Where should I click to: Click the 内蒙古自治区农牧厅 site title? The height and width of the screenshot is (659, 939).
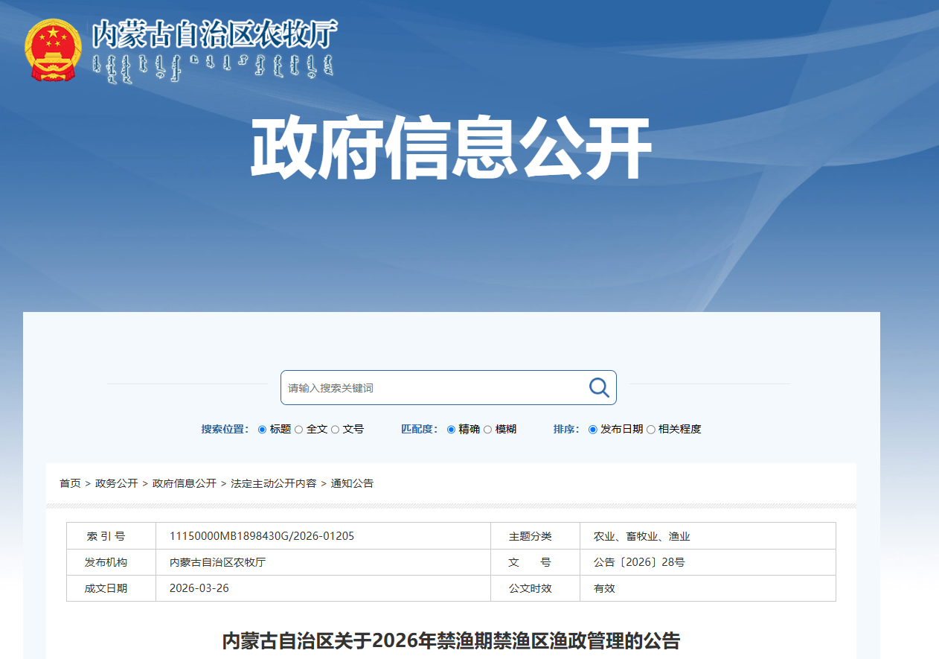pos(214,34)
